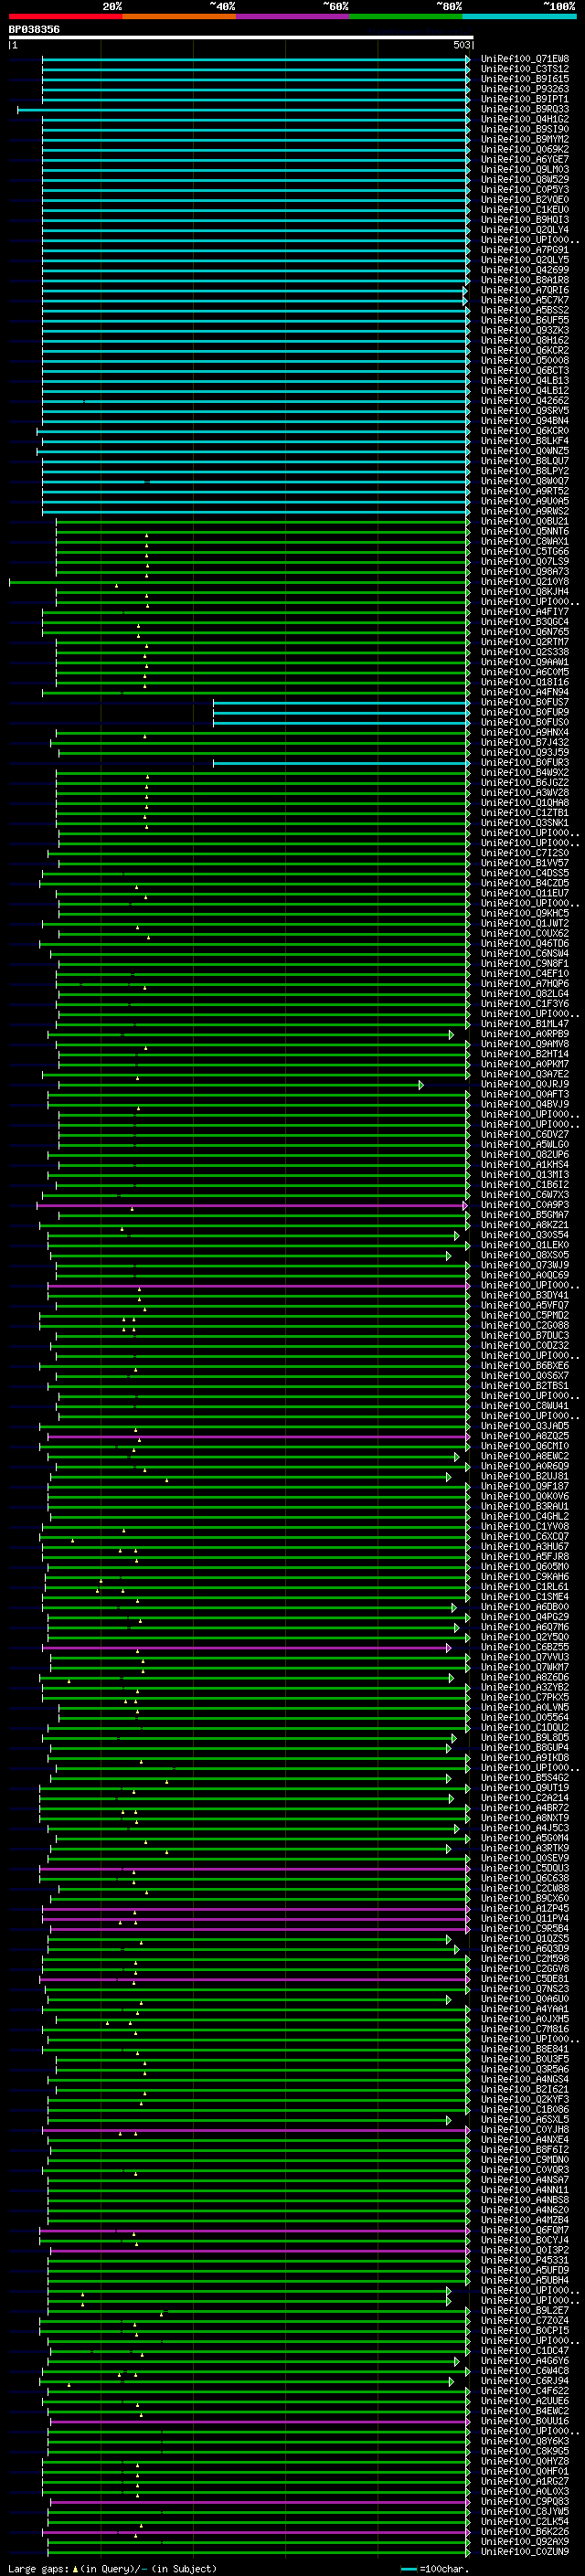Screen dimensions: 585x2576
Task: Open hit UniRef100_C3TS12
Action: pos(525,69)
